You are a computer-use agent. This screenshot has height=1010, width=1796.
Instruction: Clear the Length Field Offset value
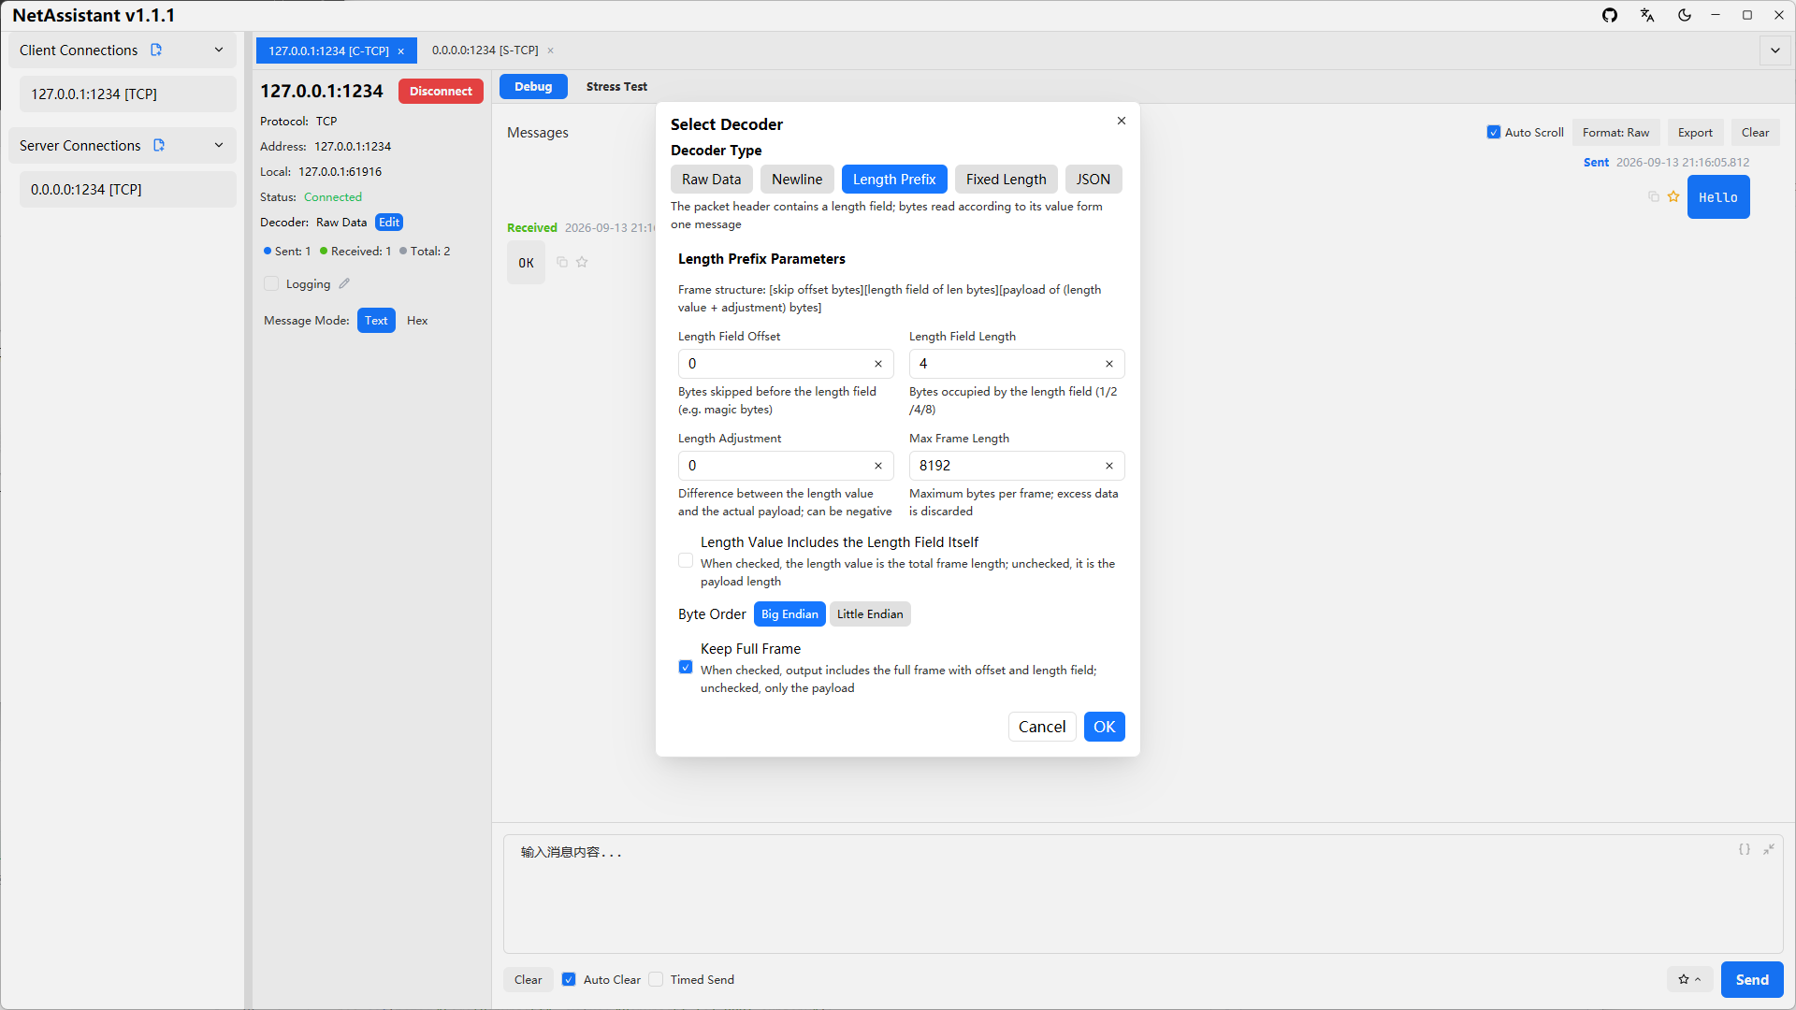pos(878,364)
